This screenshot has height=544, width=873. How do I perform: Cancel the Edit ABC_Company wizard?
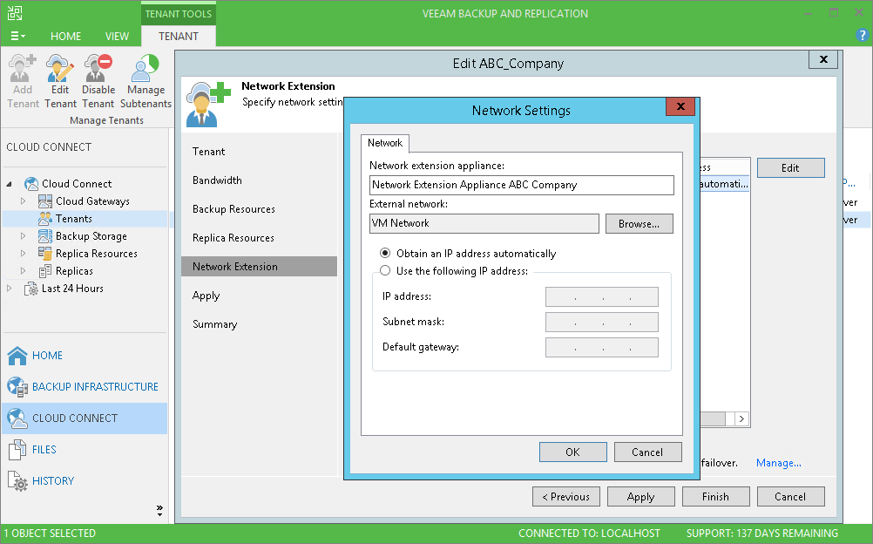tap(790, 497)
